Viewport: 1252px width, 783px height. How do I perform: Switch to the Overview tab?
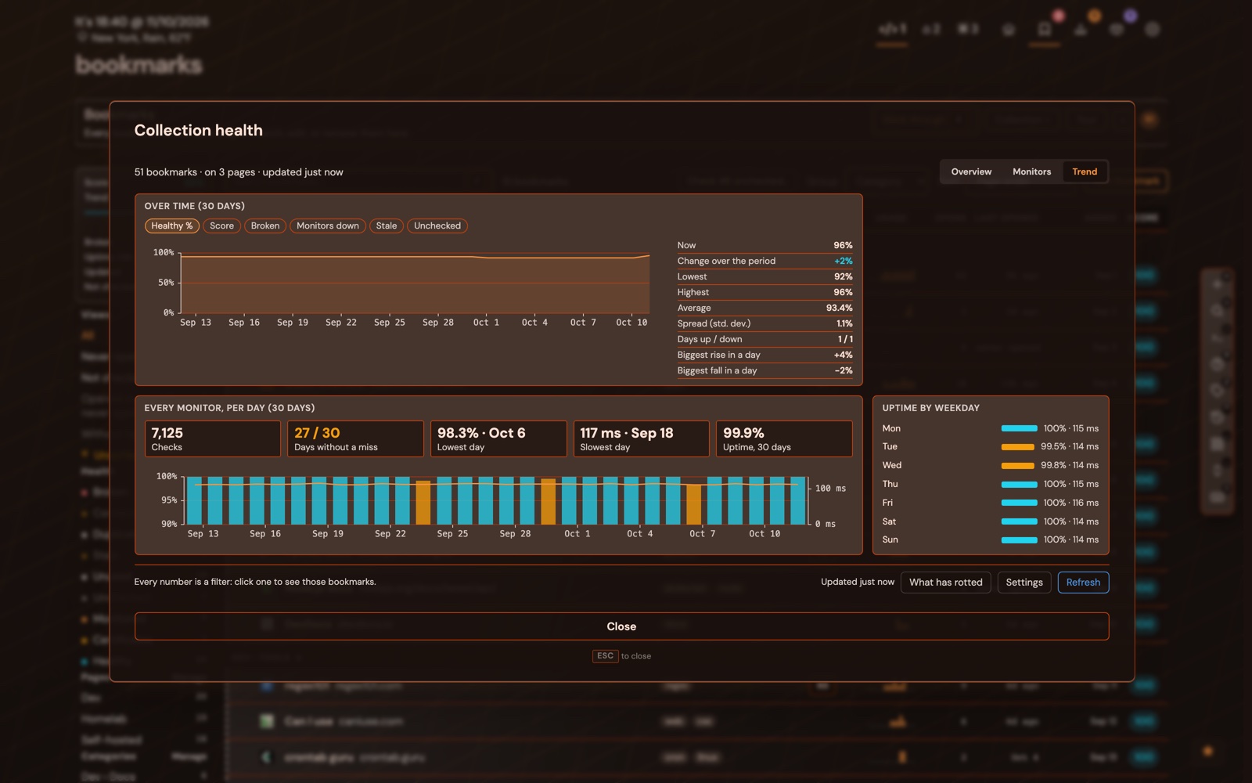(971, 171)
